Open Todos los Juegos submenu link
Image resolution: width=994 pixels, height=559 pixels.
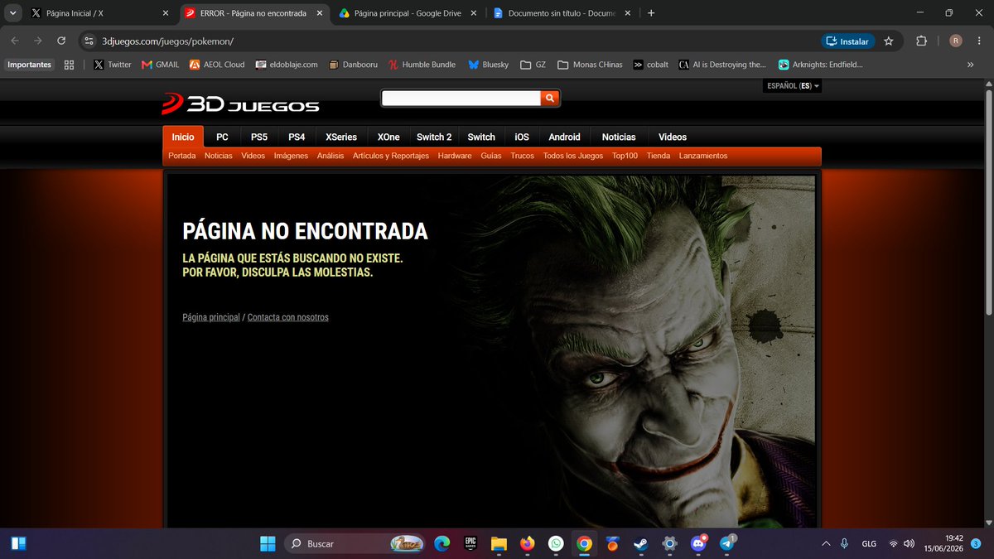coord(573,156)
